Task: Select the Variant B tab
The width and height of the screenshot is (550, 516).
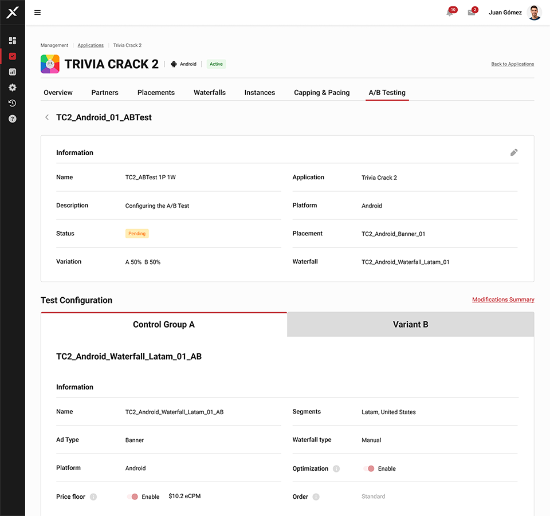Action: 410,324
